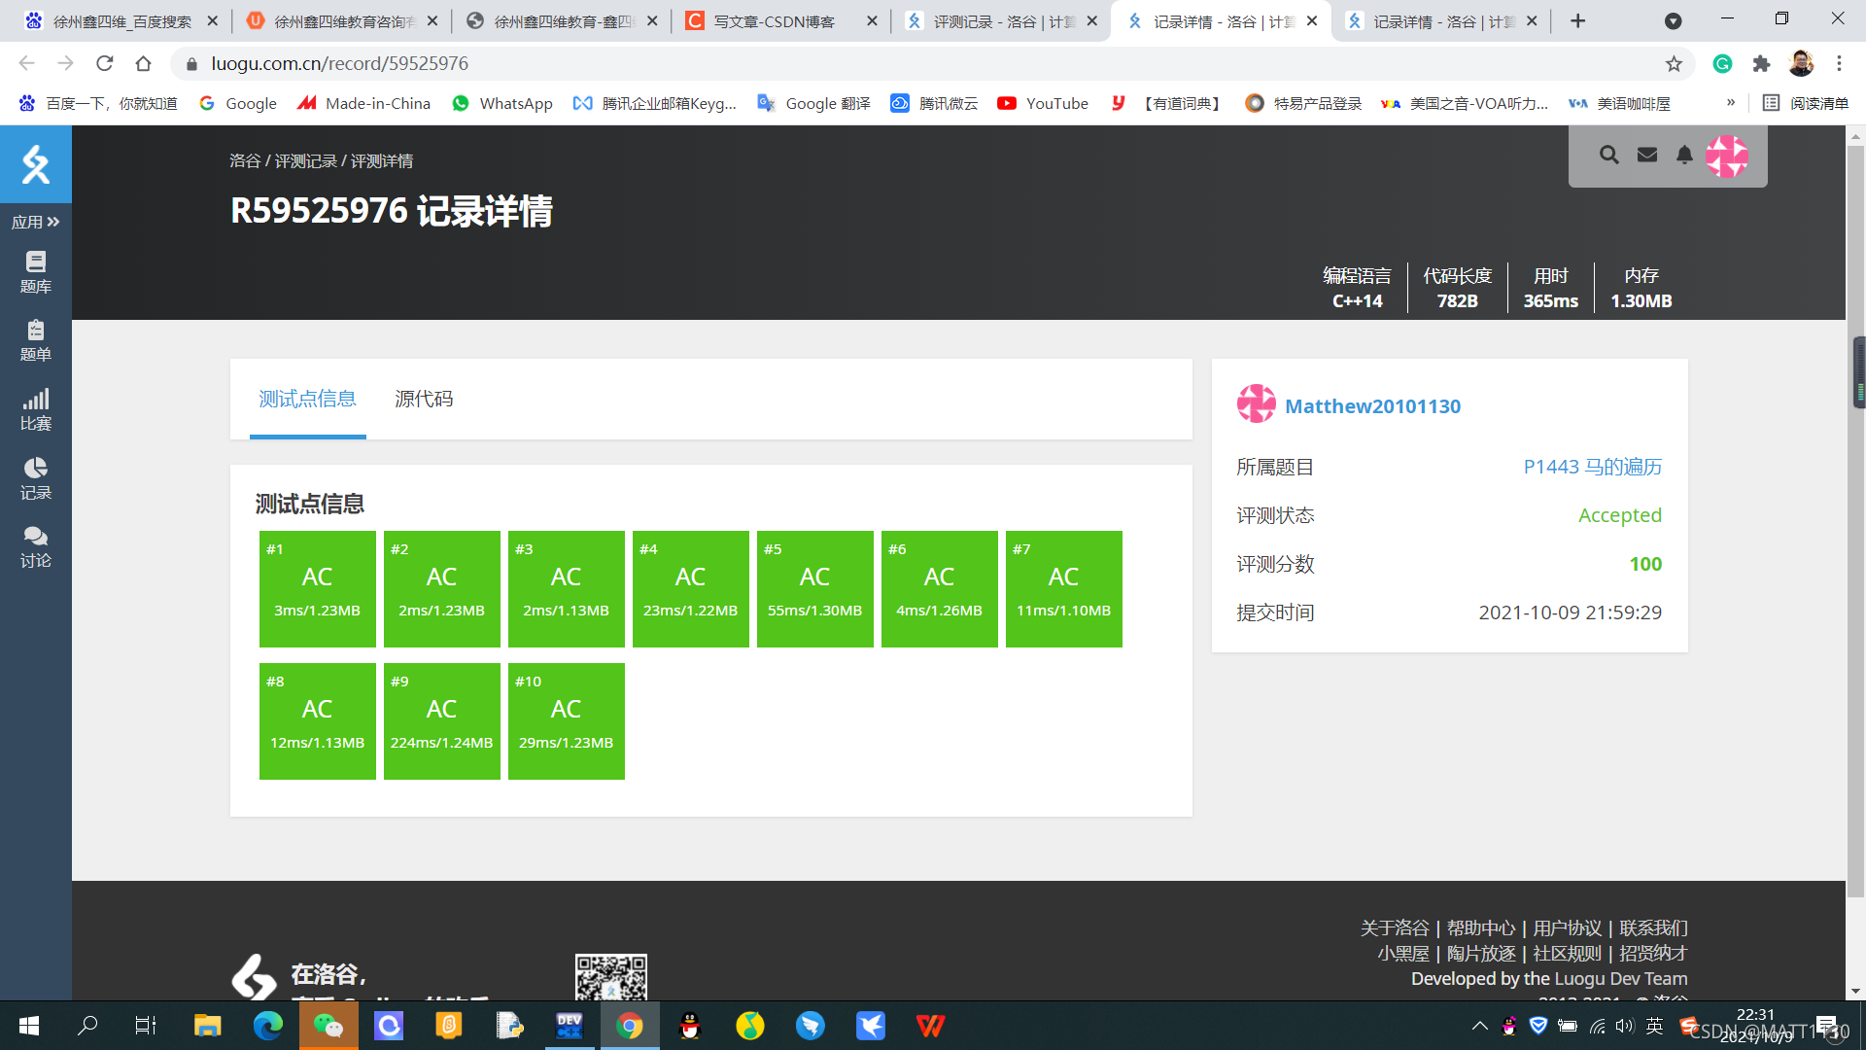Toggle test case #5 AC block

tap(816, 588)
